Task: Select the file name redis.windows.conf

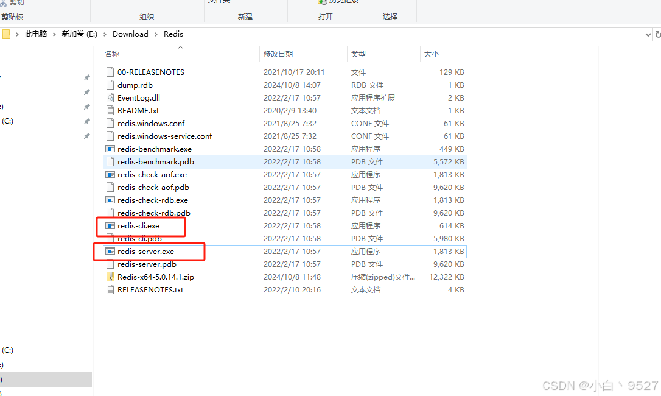Action: point(151,123)
